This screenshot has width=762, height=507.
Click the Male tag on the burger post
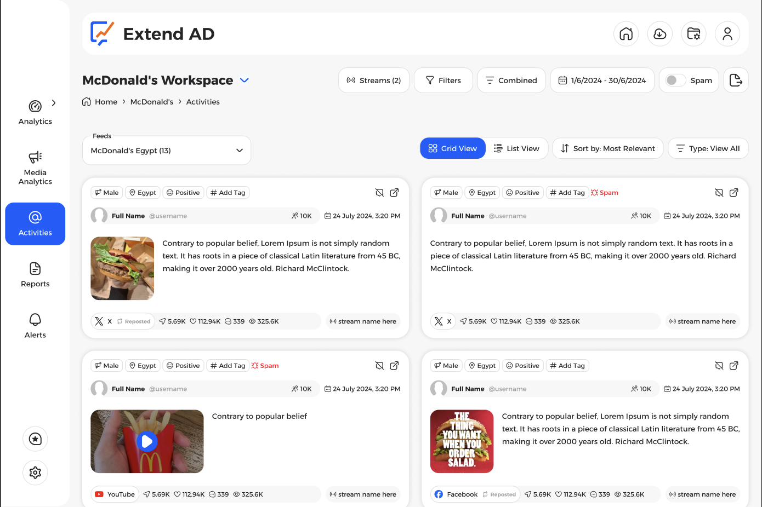(x=106, y=193)
